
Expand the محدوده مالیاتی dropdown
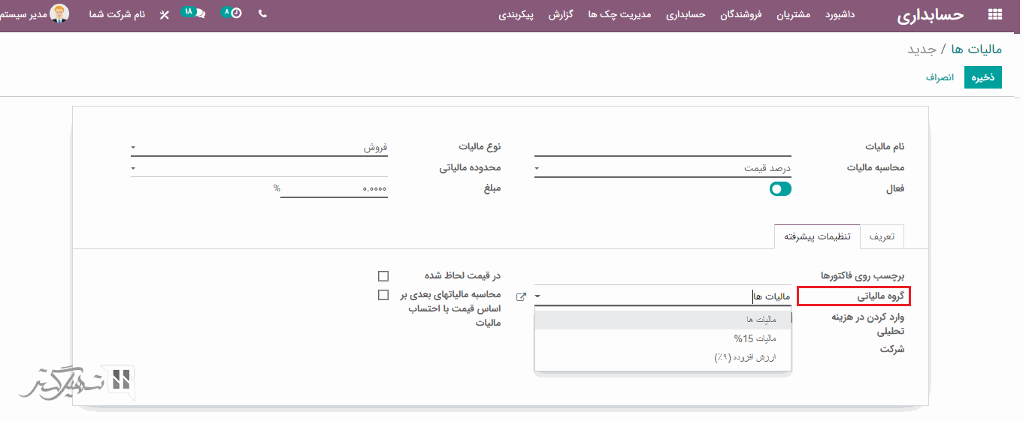(259, 168)
